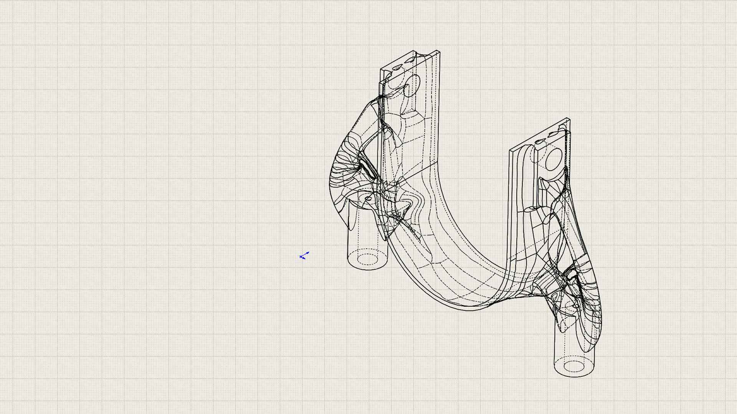
Task: Click empty grid background to deselect
Action: [x=154, y=192]
